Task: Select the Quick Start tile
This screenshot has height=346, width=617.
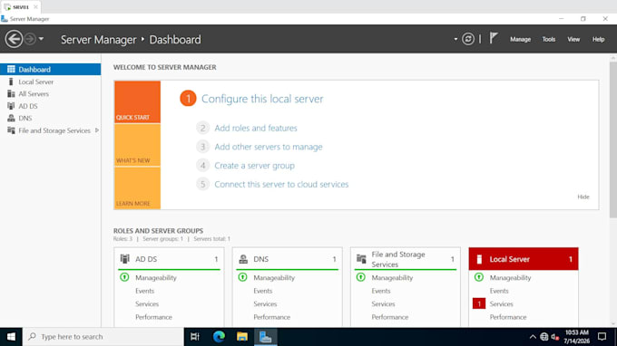Action: 137,102
